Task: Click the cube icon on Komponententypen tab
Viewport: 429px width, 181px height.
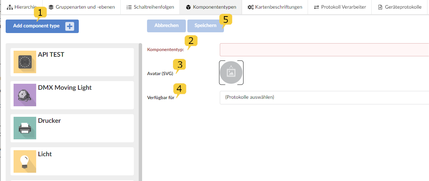Action: (x=188, y=7)
